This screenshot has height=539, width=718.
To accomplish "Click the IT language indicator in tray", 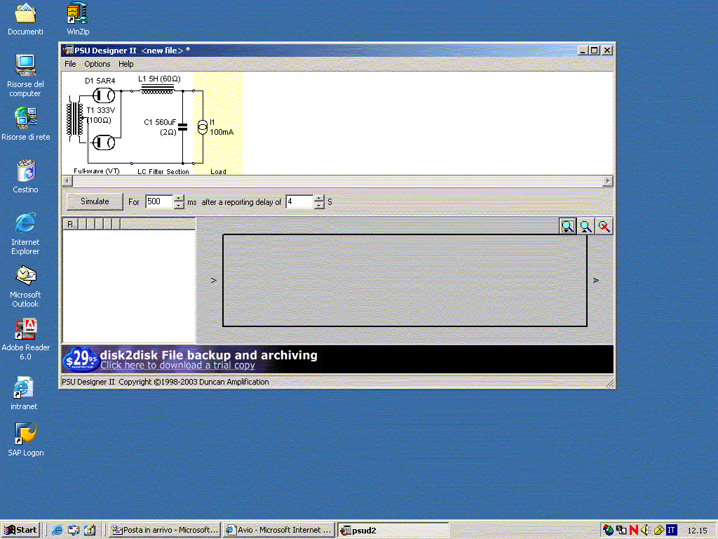I will (671, 531).
